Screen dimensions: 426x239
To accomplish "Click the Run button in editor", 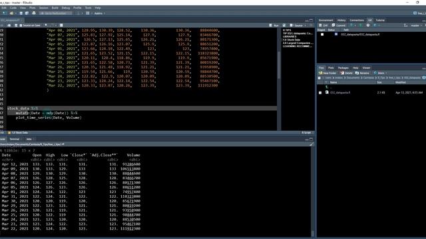I will pyautogui.click(x=274, y=25).
